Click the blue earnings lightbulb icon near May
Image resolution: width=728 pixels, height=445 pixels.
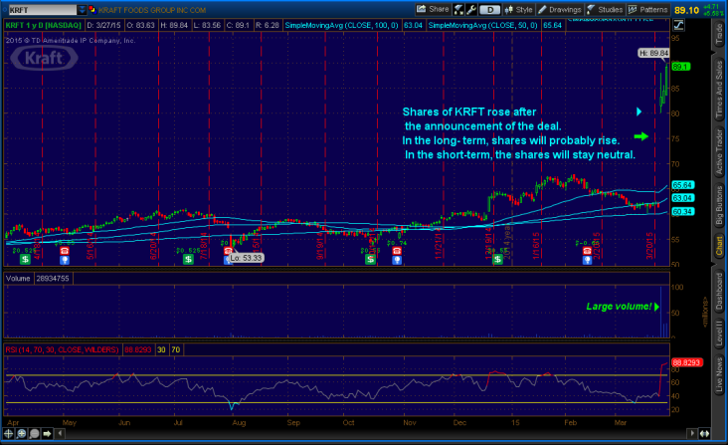(65, 260)
